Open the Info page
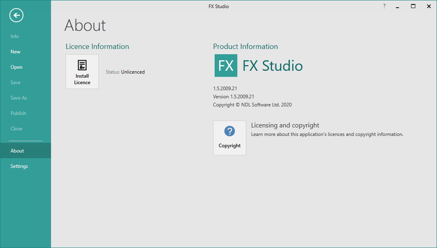Viewport: 437px width, 248px height. [x=15, y=36]
